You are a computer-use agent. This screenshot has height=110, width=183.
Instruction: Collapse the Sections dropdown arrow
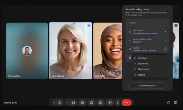165,49
